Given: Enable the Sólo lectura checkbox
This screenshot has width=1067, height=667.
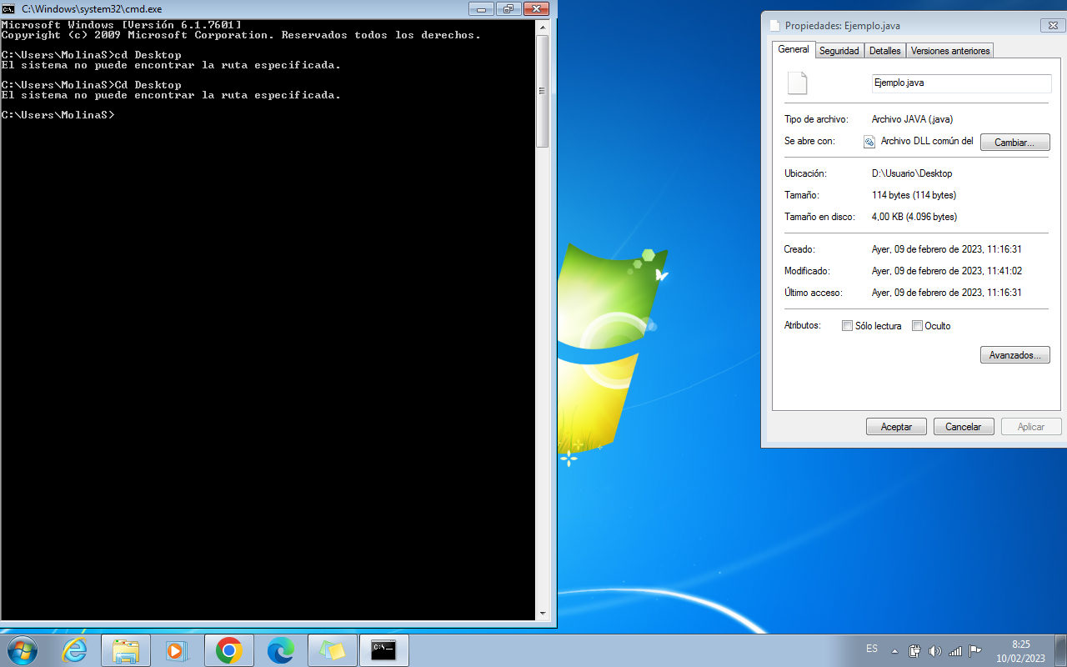Looking at the screenshot, I should pos(847,326).
